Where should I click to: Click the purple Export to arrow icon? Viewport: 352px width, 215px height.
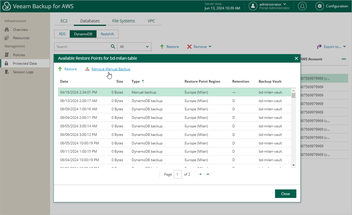(x=319, y=46)
